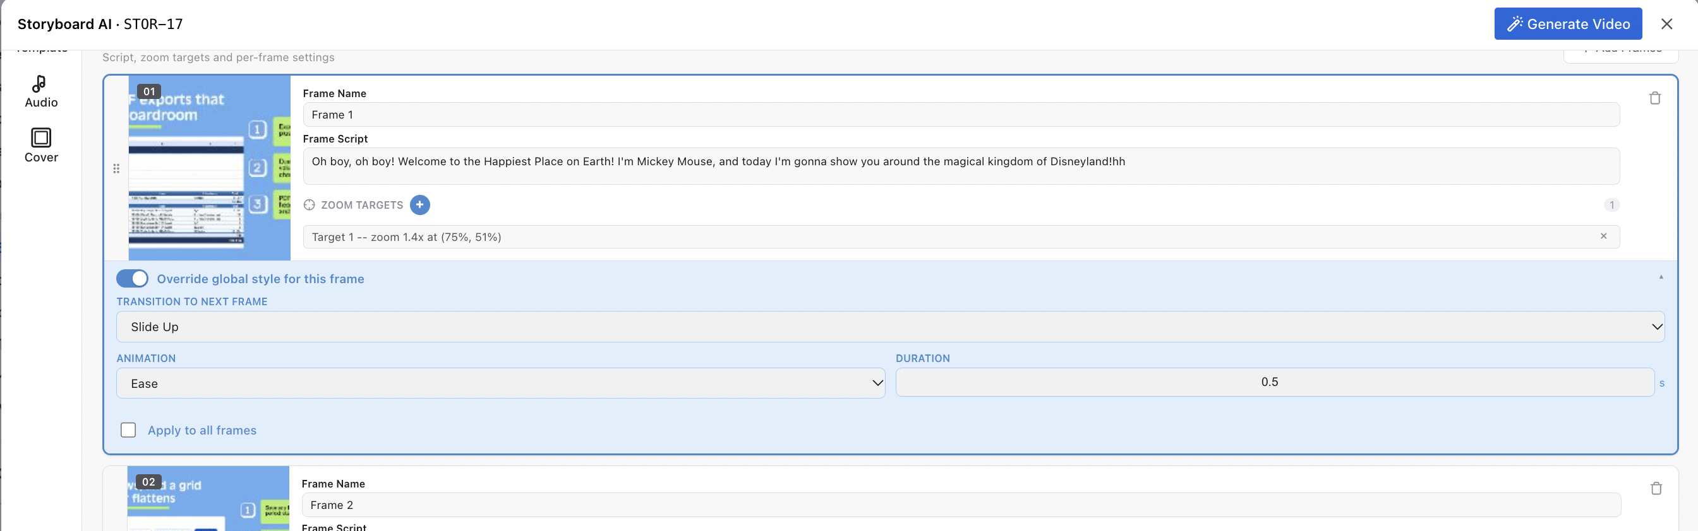The width and height of the screenshot is (1698, 531).
Task: Close the Storyboard AI dialog
Action: coord(1666,24)
